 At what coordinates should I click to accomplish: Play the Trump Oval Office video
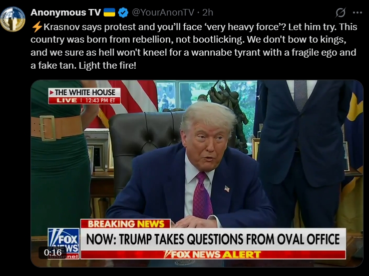point(197,173)
